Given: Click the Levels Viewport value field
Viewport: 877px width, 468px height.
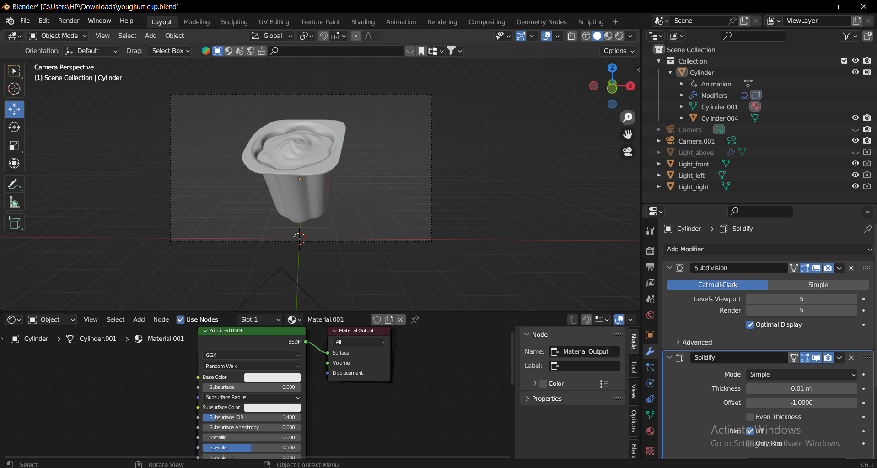Looking at the screenshot, I should point(802,299).
